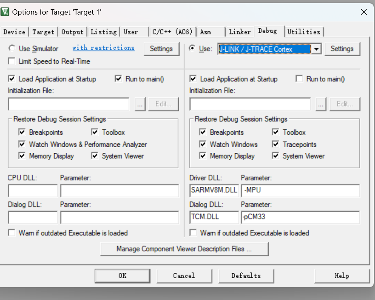Click the Defaults button
375x300 pixels.
click(x=246, y=276)
